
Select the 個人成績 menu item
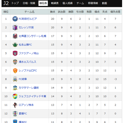(x=67, y=3)
